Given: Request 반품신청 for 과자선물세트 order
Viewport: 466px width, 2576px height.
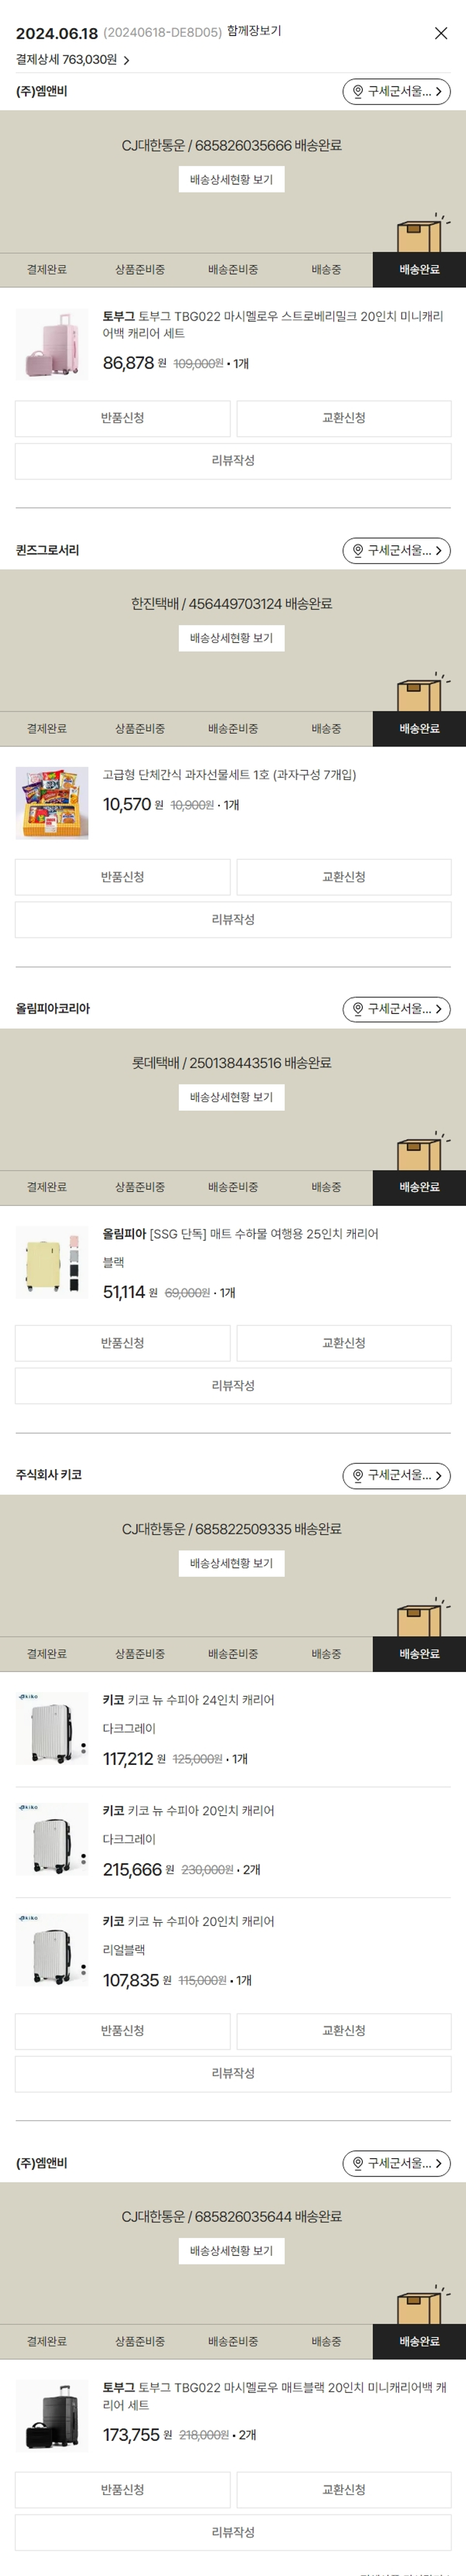Looking at the screenshot, I should point(123,877).
